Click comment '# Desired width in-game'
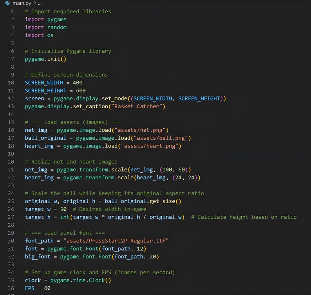This screenshot has width=311, height=295. pos(110,209)
